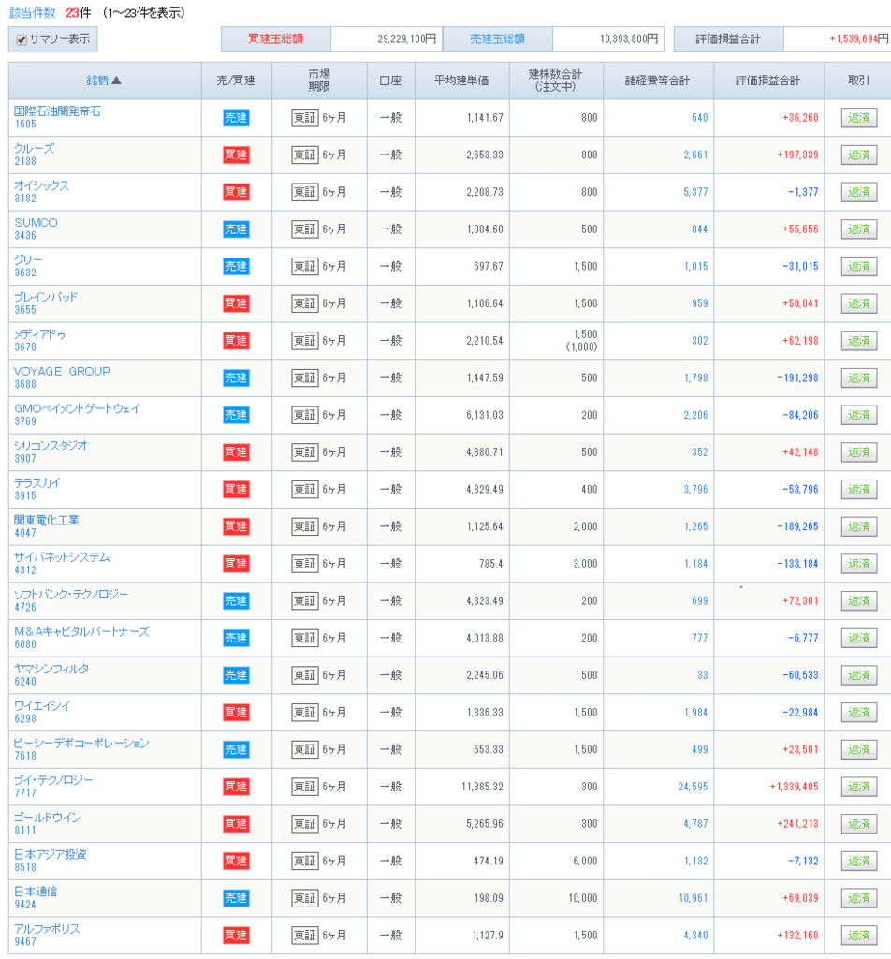Screen dimensions: 891x959
Task: Select loss value -191,298
Action: click(x=797, y=378)
